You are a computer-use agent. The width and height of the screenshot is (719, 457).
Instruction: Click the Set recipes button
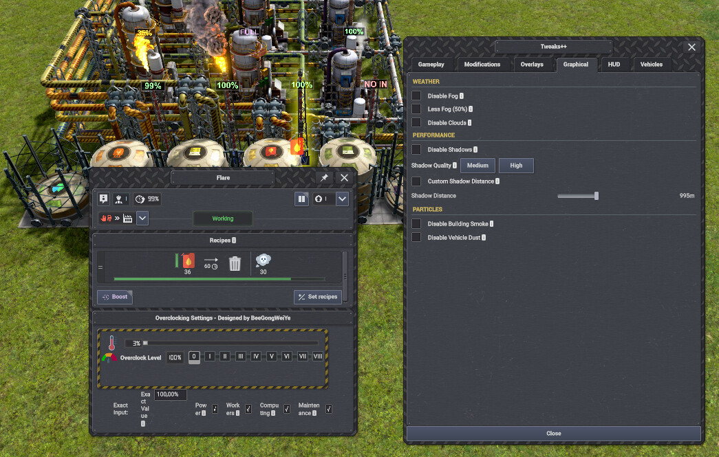(x=318, y=297)
